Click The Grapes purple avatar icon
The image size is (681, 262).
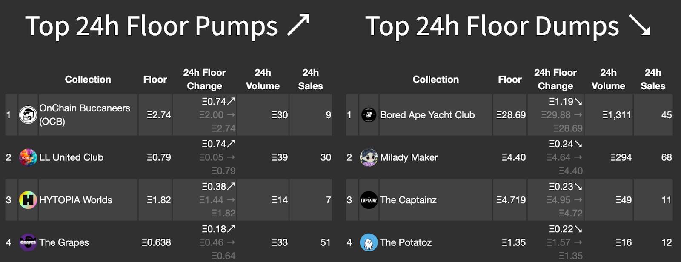point(28,242)
